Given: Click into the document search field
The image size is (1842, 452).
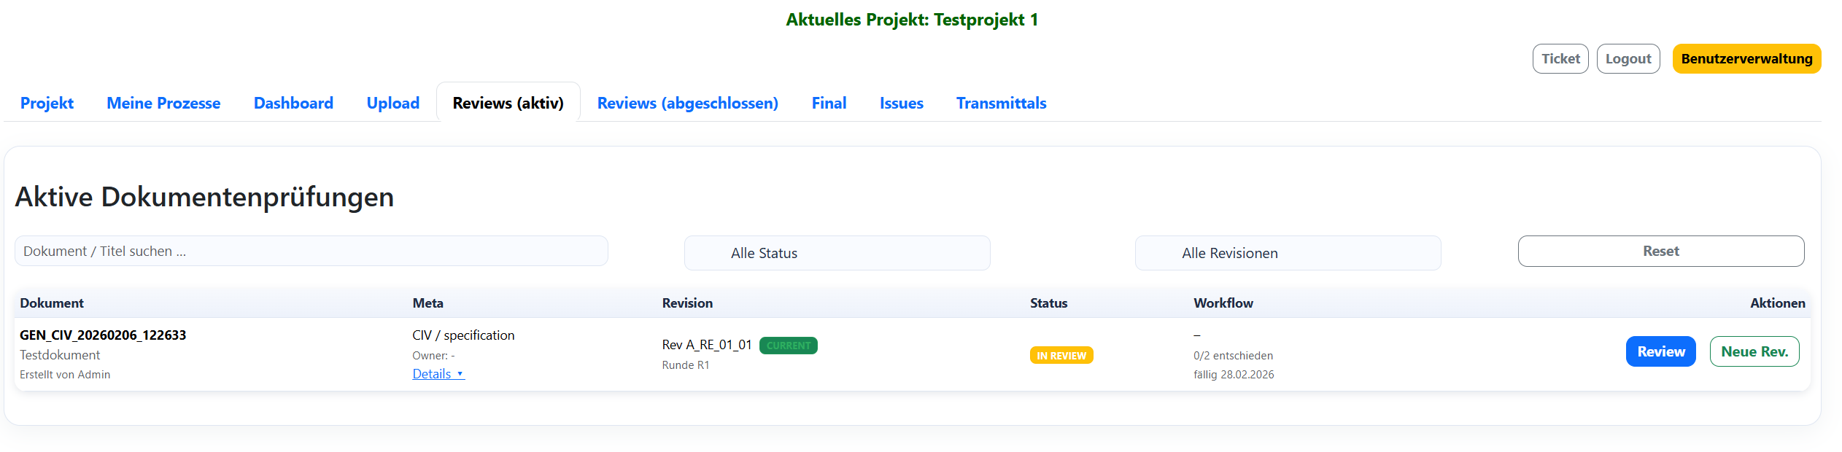Looking at the screenshot, I should click(x=311, y=252).
